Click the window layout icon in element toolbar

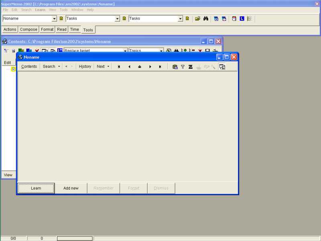(x=222, y=67)
